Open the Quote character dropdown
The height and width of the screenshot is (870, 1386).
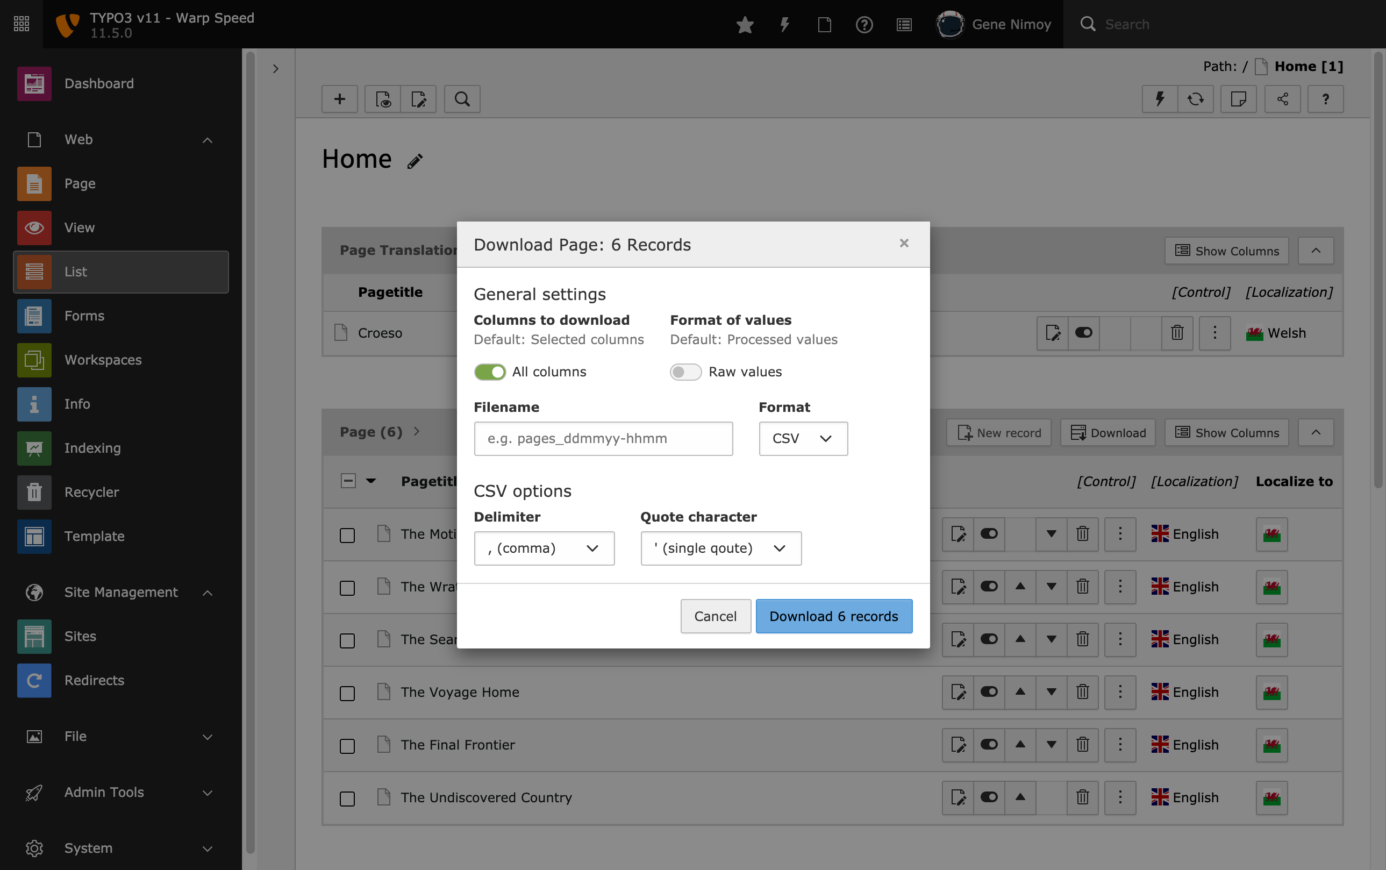[720, 548]
